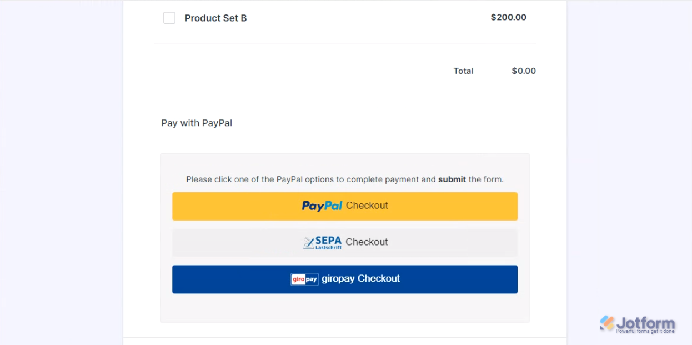Viewport: 692px width, 345px height.
Task: Click the 'Pay with PayPal' heading
Action: point(197,123)
